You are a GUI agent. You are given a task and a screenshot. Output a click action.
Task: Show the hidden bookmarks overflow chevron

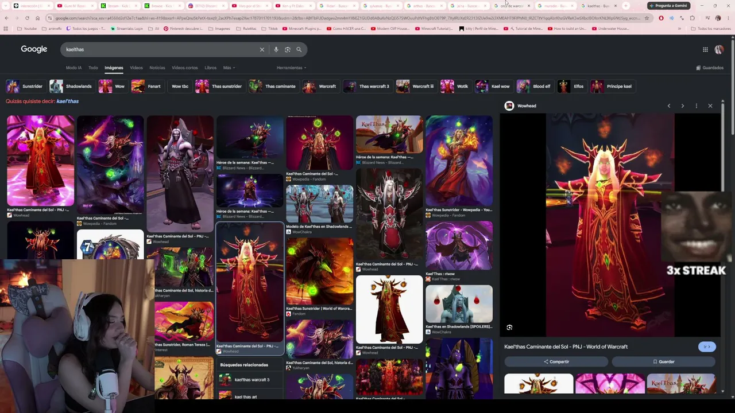pos(679,29)
